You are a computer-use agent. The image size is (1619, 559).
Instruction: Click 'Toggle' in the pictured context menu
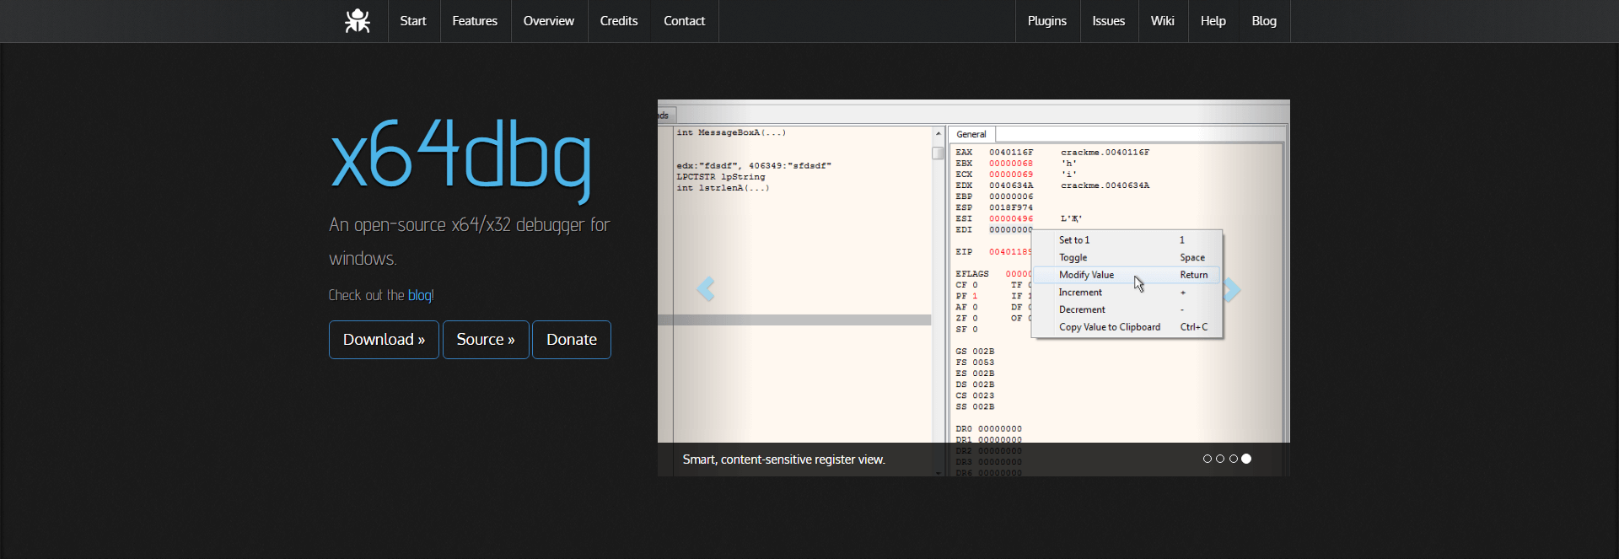pos(1127,257)
